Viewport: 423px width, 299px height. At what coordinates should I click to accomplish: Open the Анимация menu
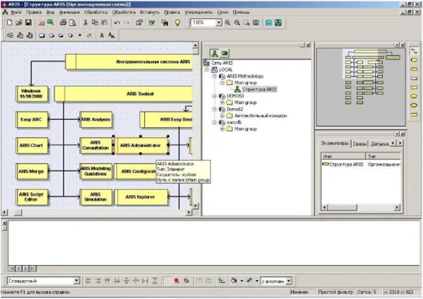pyautogui.click(x=70, y=13)
